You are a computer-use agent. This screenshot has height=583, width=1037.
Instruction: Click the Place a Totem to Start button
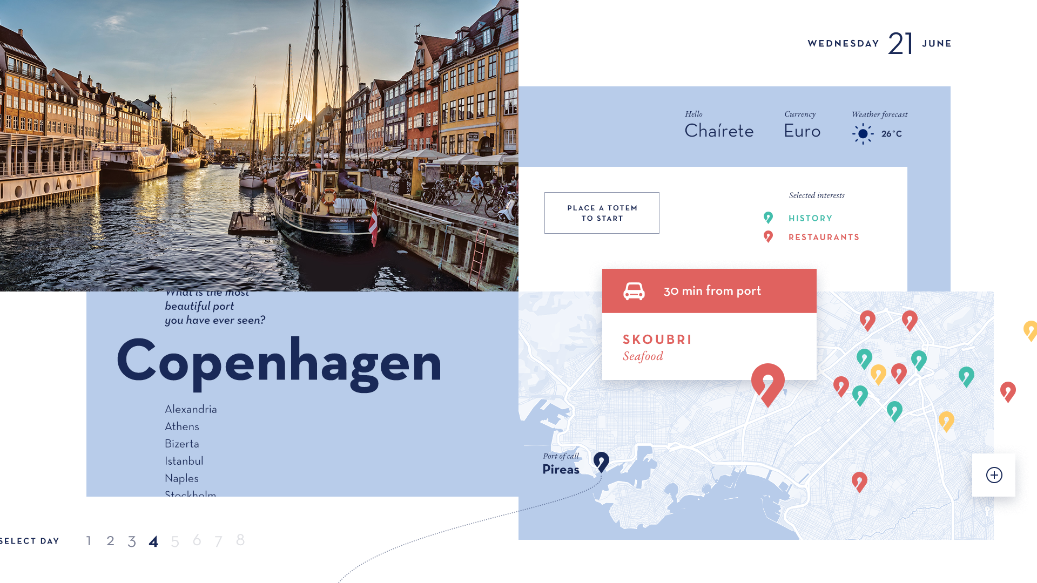pos(602,213)
